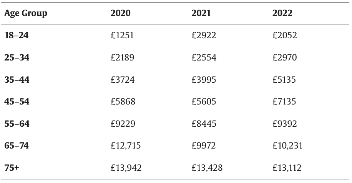
Task: Click the 2020 column header
Action: coord(120,13)
